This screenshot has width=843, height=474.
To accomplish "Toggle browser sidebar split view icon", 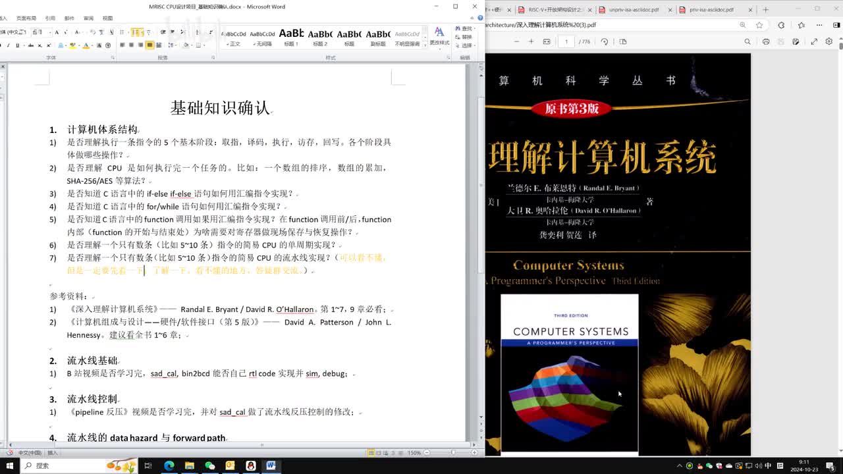I will coord(836,25).
